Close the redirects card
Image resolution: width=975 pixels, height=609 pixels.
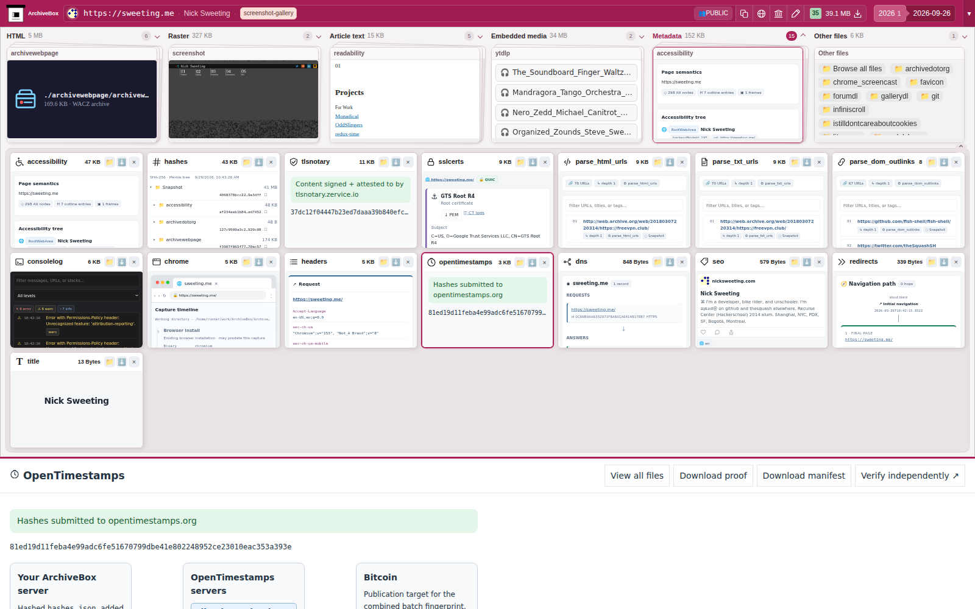click(956, 262)
